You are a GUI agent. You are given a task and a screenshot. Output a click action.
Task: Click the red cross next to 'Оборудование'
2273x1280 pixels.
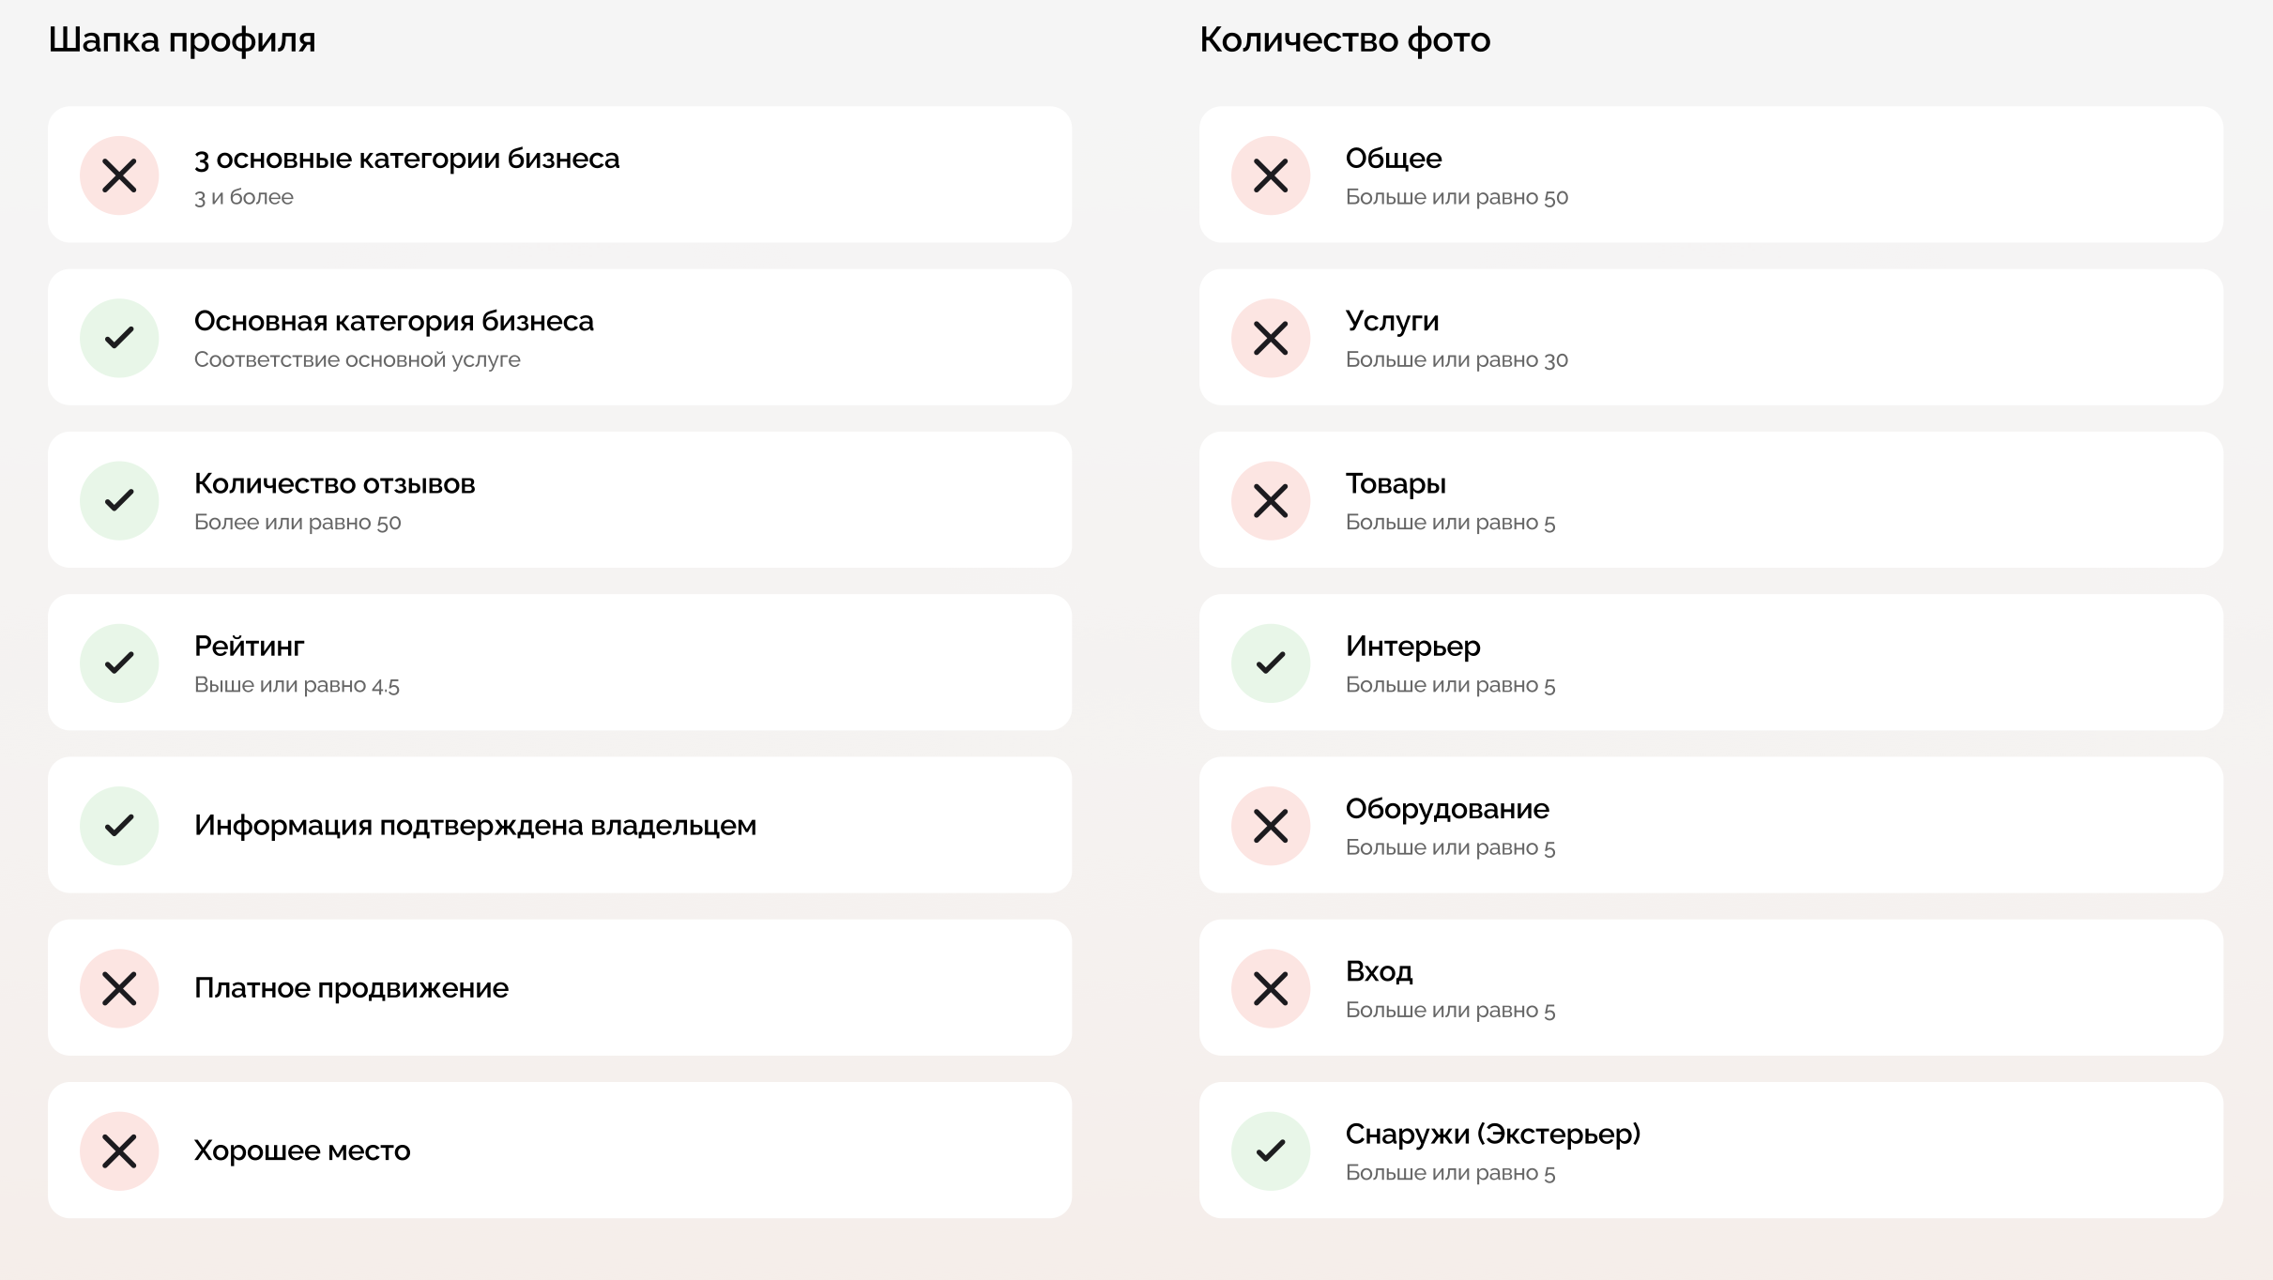pos(1271,826)
